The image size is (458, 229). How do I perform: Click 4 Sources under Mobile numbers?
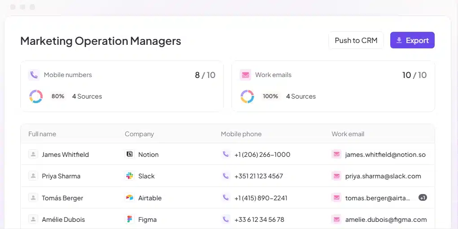[87, 96]
